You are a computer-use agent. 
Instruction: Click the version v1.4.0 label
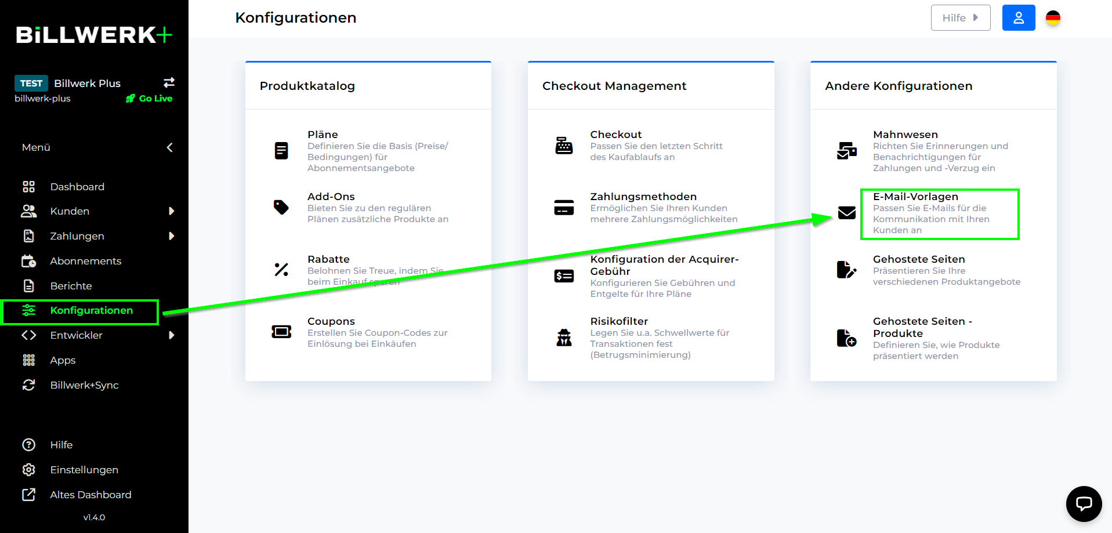[94, 517]
